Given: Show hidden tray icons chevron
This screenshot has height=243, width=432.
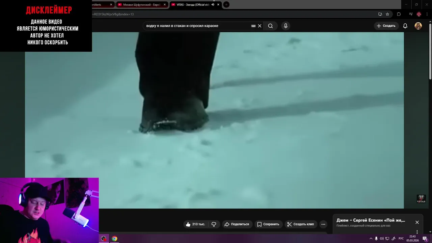Looking at the screenshot, I should (371, 239).
